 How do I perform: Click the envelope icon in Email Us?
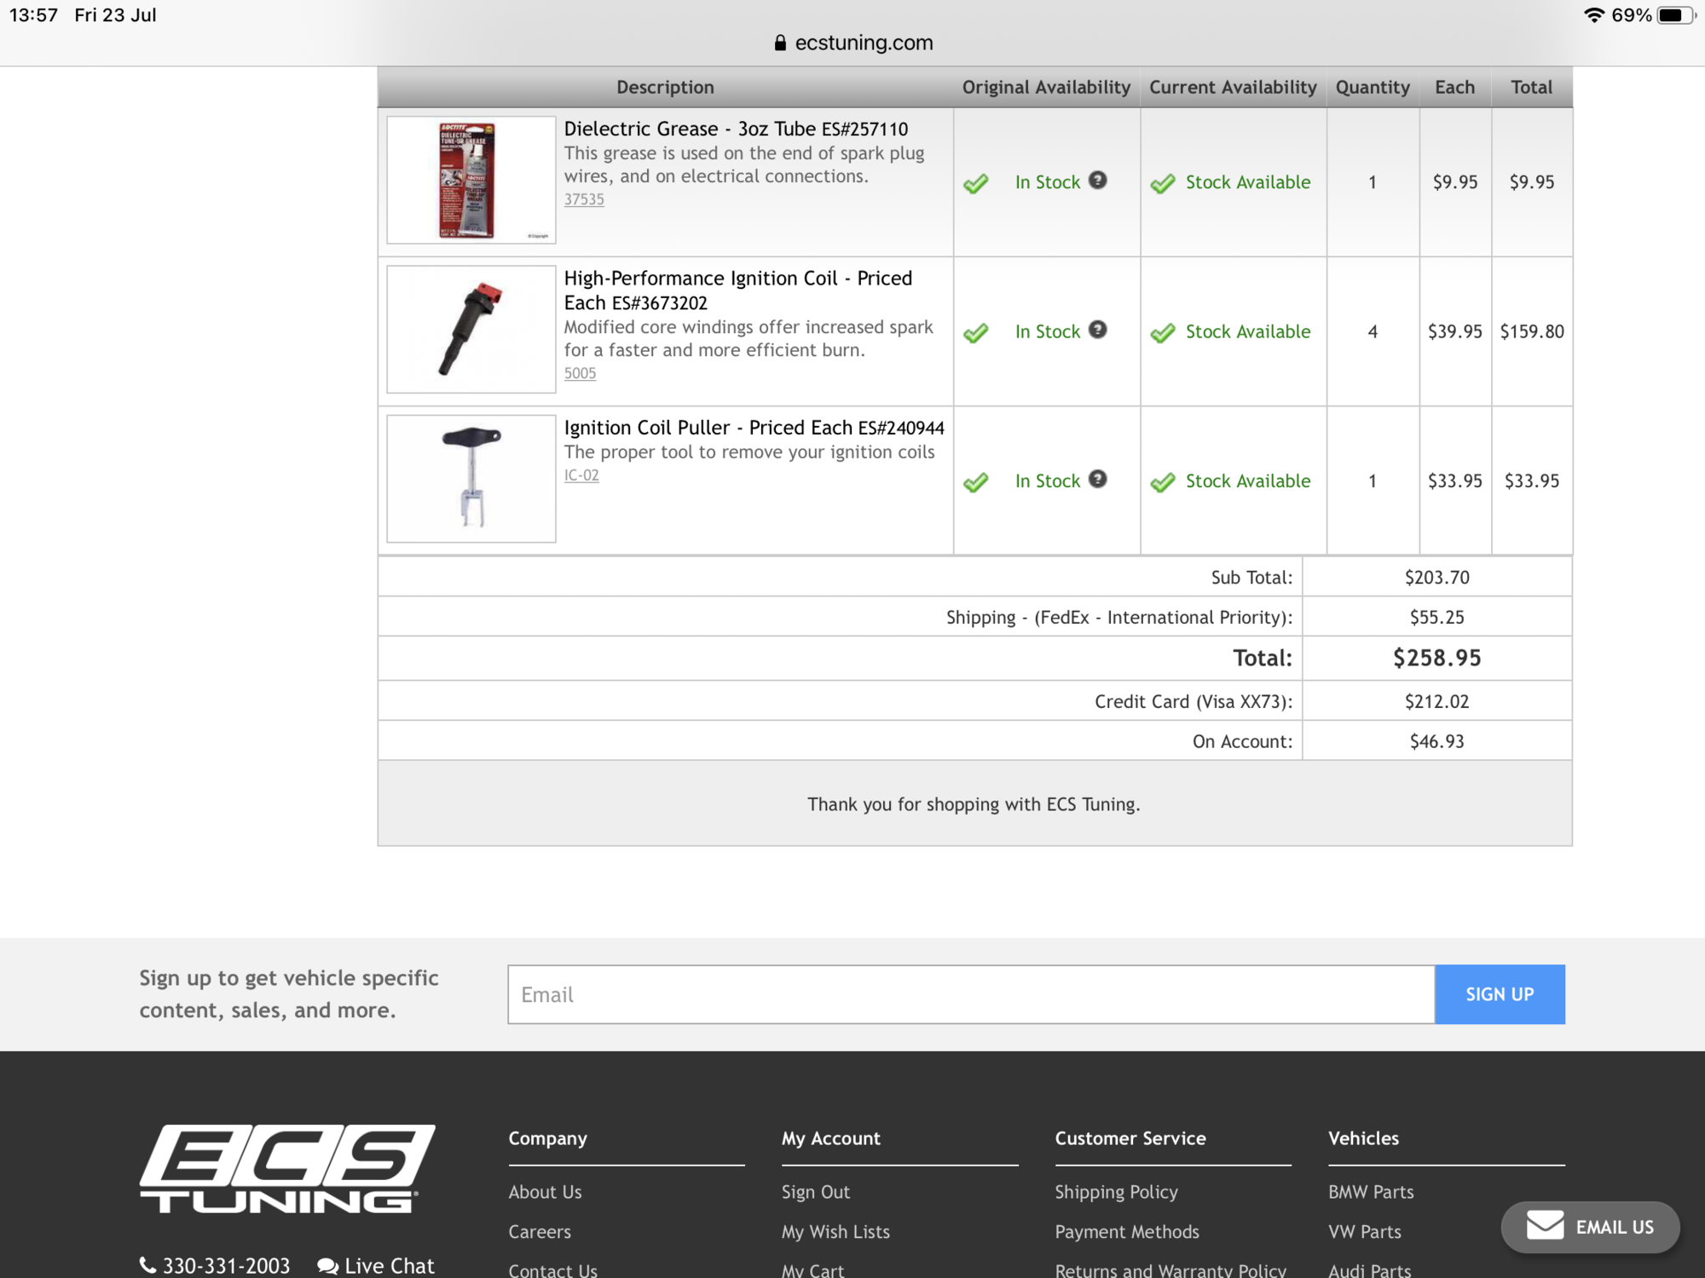(1545, 1226)
